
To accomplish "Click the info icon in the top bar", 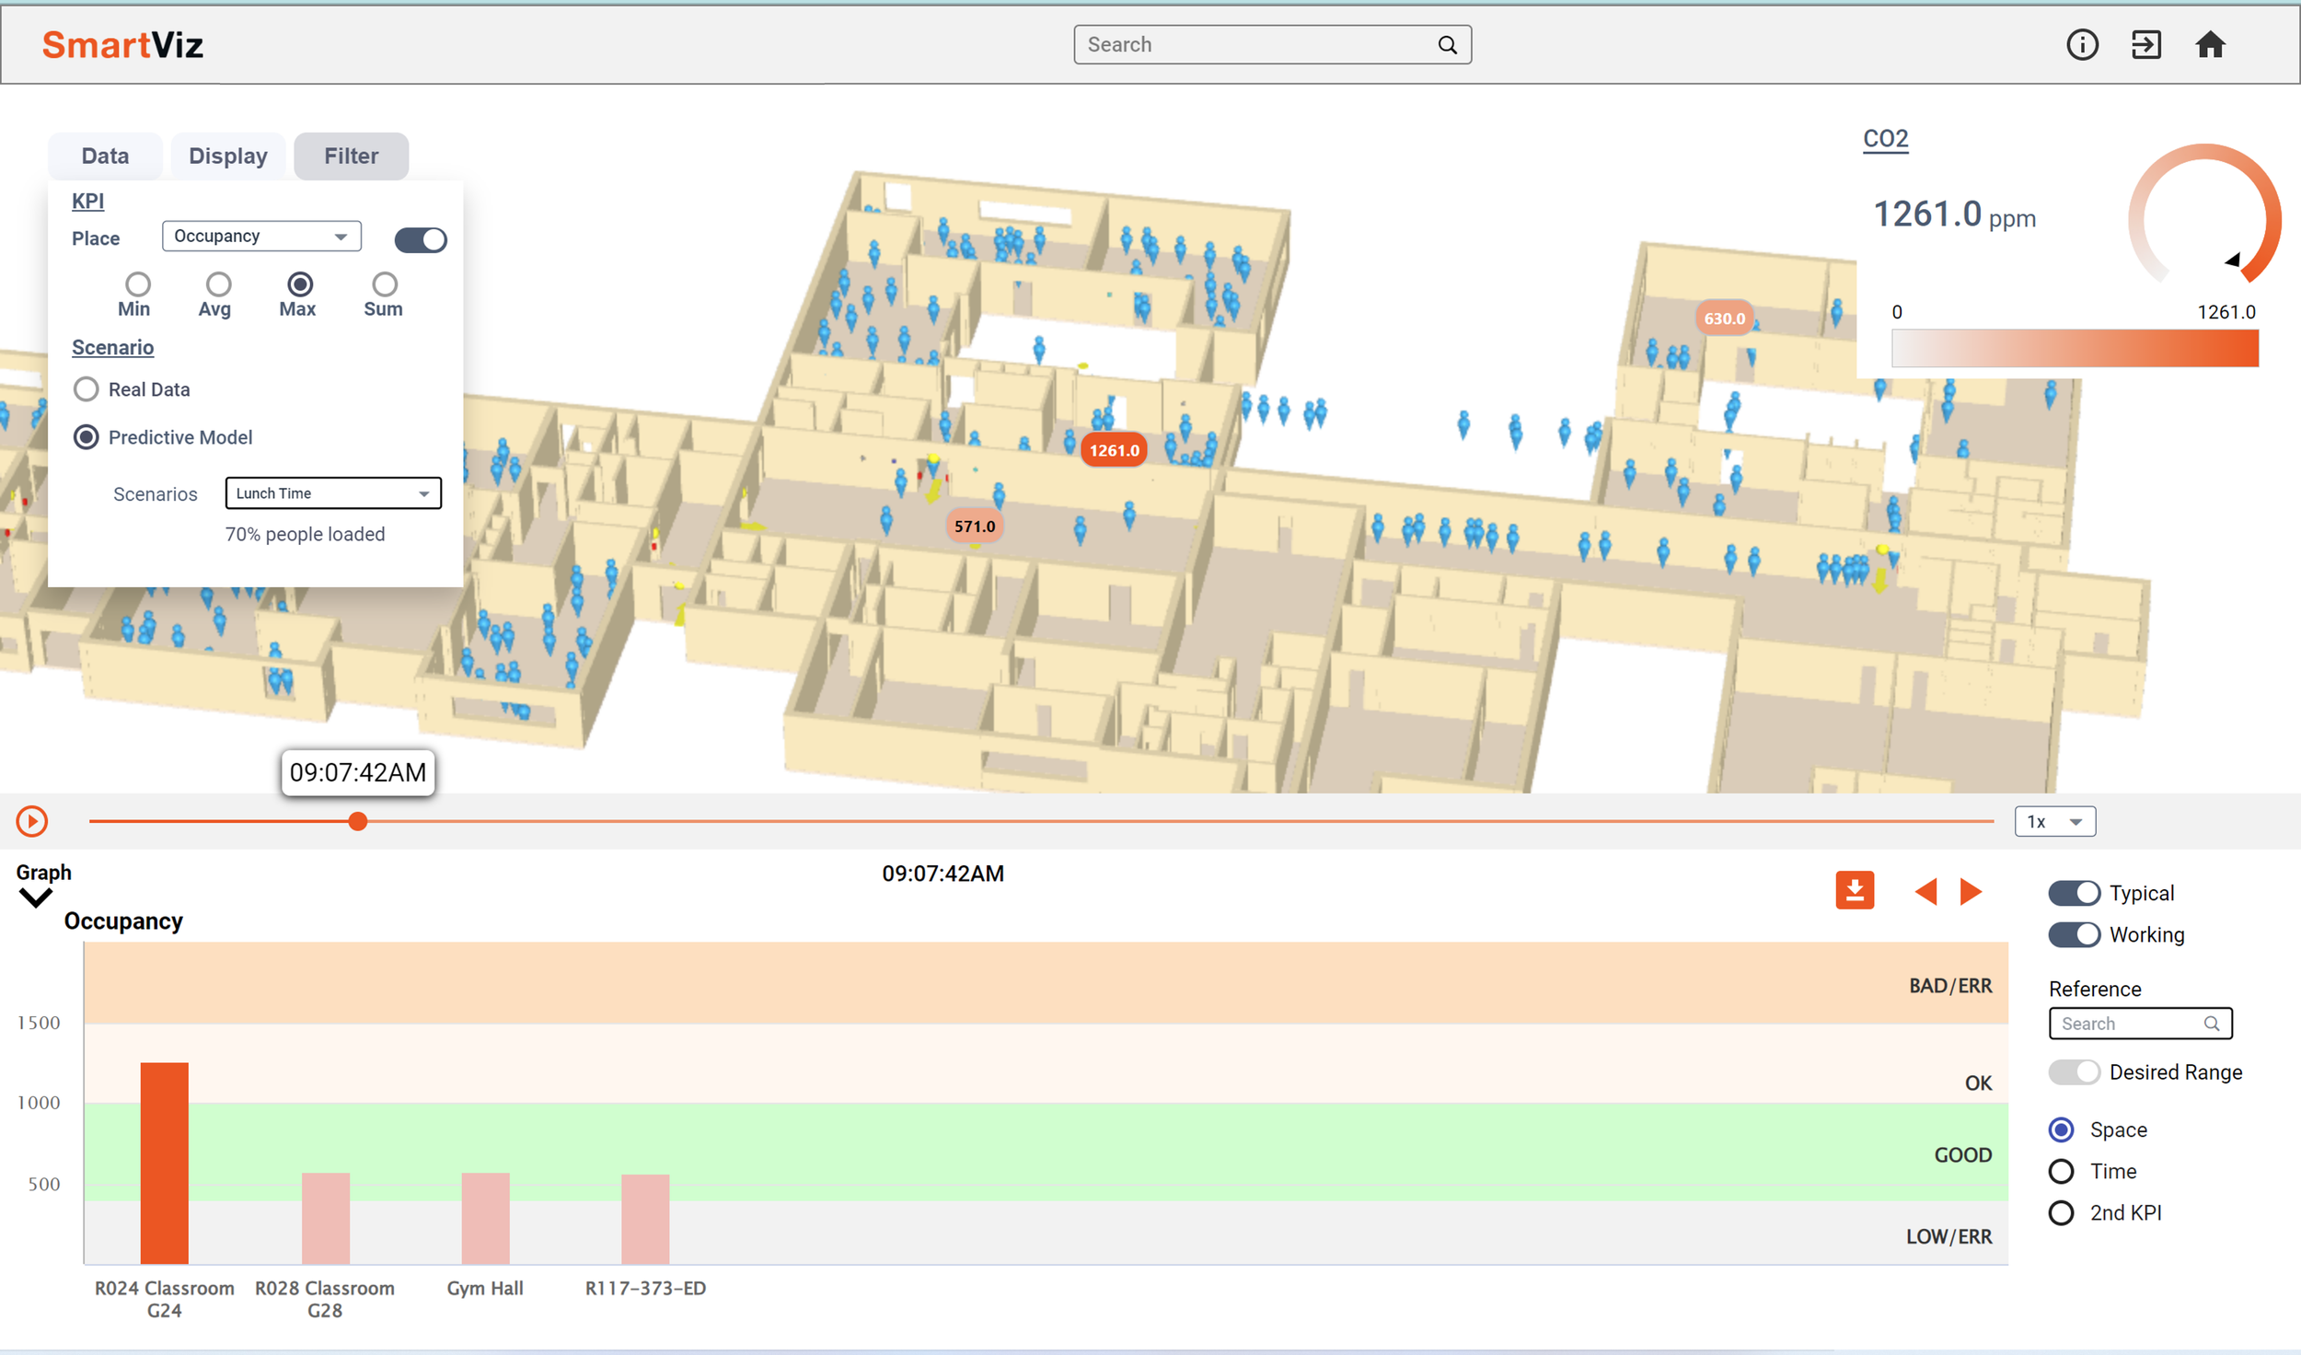I will coord(2083,43).
